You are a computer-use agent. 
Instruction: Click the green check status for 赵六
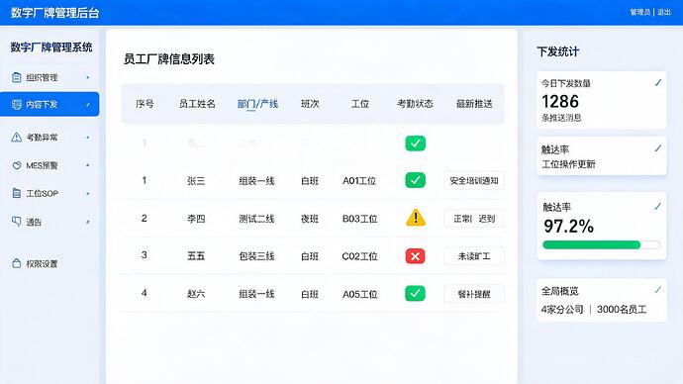415,293
